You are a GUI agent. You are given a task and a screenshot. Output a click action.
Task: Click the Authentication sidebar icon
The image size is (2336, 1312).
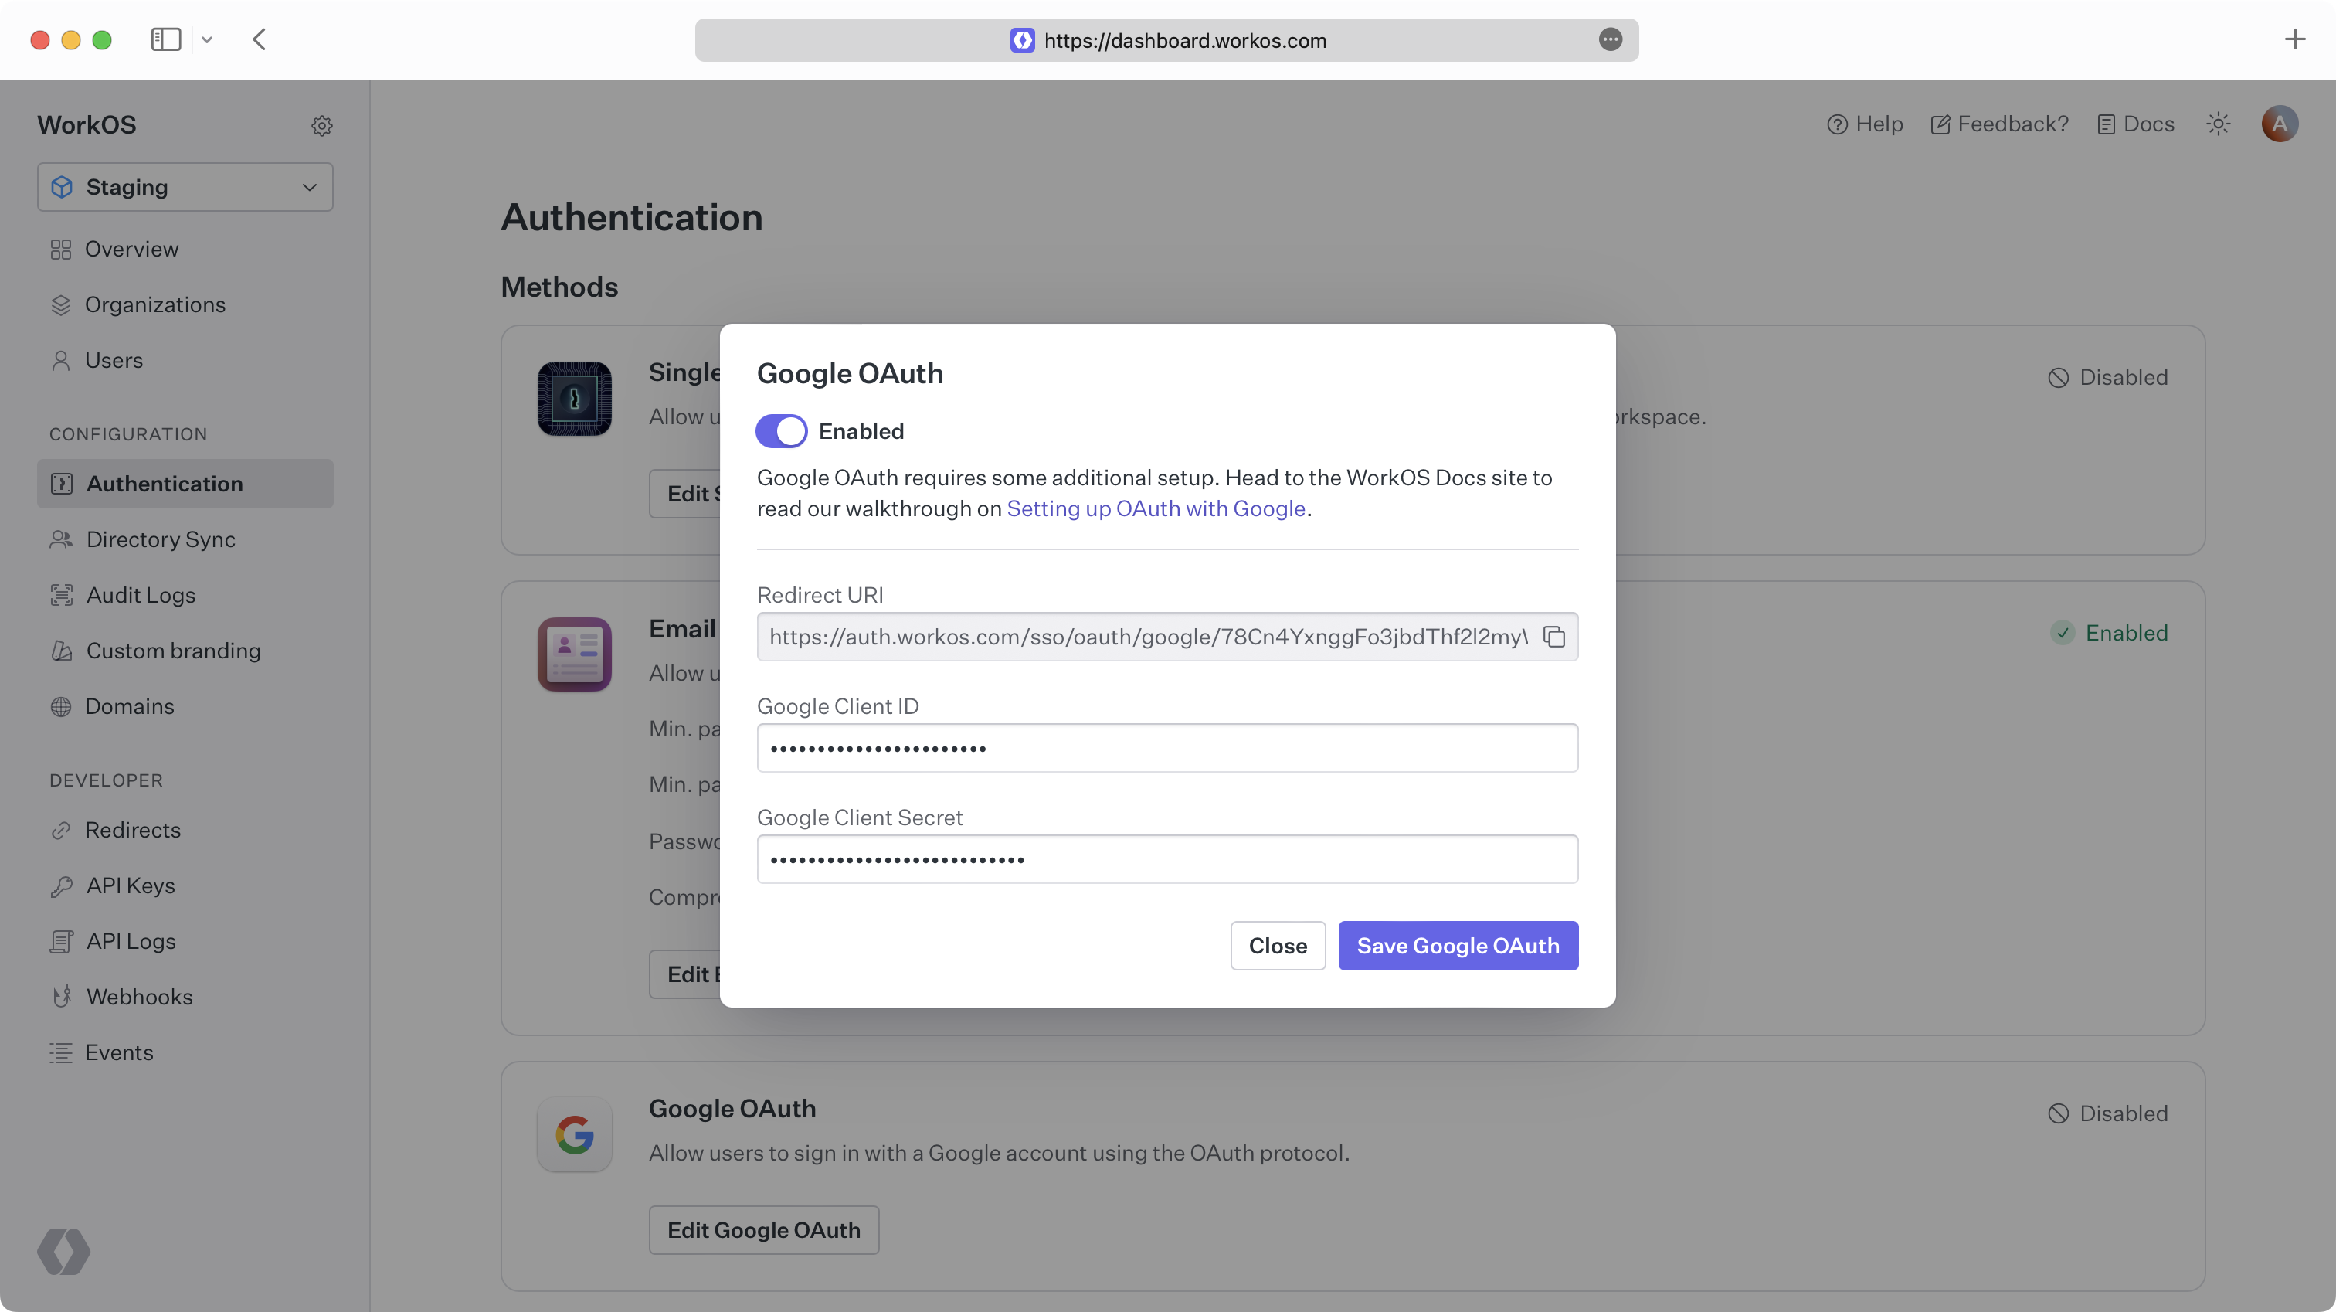click(59, 483)
